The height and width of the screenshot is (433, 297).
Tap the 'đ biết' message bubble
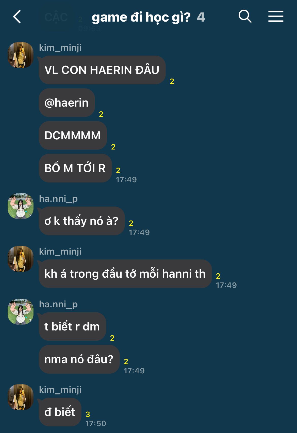[60, 412]
